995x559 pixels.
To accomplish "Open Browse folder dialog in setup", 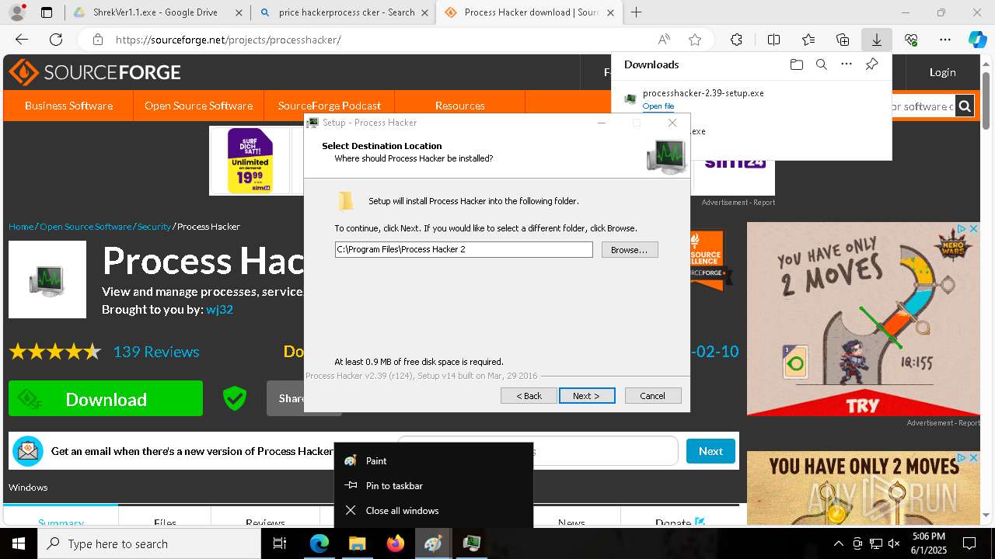I will 630,250.
